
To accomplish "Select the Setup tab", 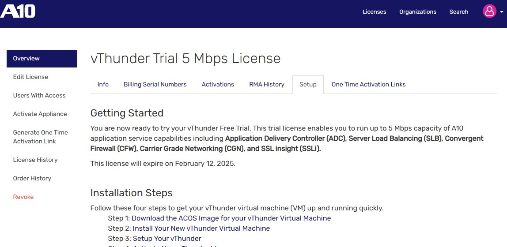I will tap(308, 84).
